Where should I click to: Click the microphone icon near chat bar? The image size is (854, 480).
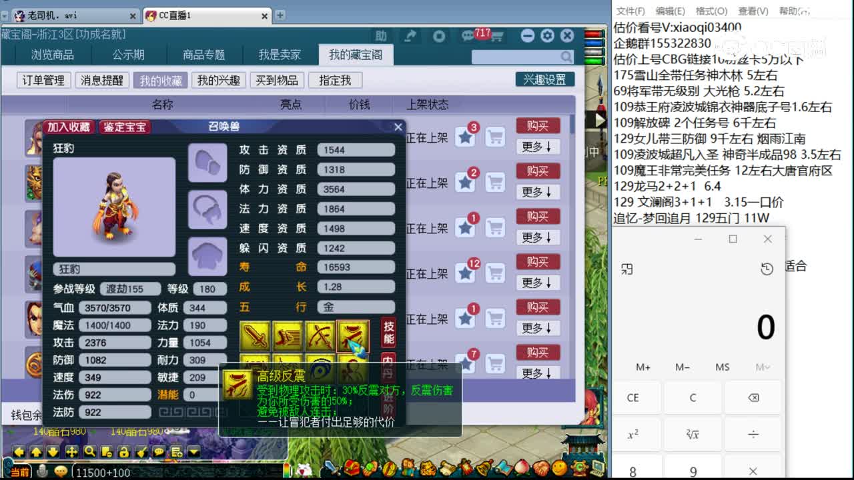(x=42, y=471)
